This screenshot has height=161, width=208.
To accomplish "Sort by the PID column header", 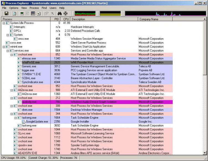I will coord(55,19).
